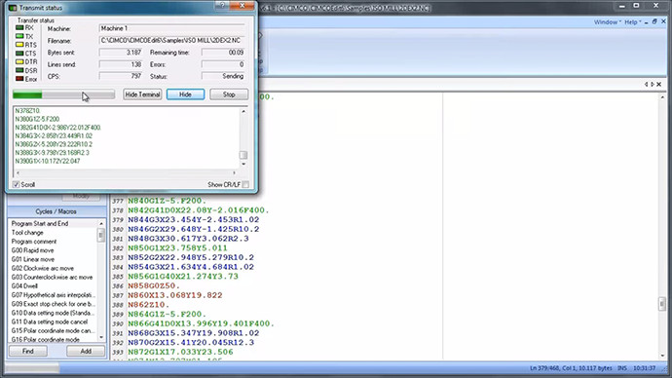This screenshot has height=378, width=672.
Task: Click terminal scrollbar up arrow
Action: [243, 111]
